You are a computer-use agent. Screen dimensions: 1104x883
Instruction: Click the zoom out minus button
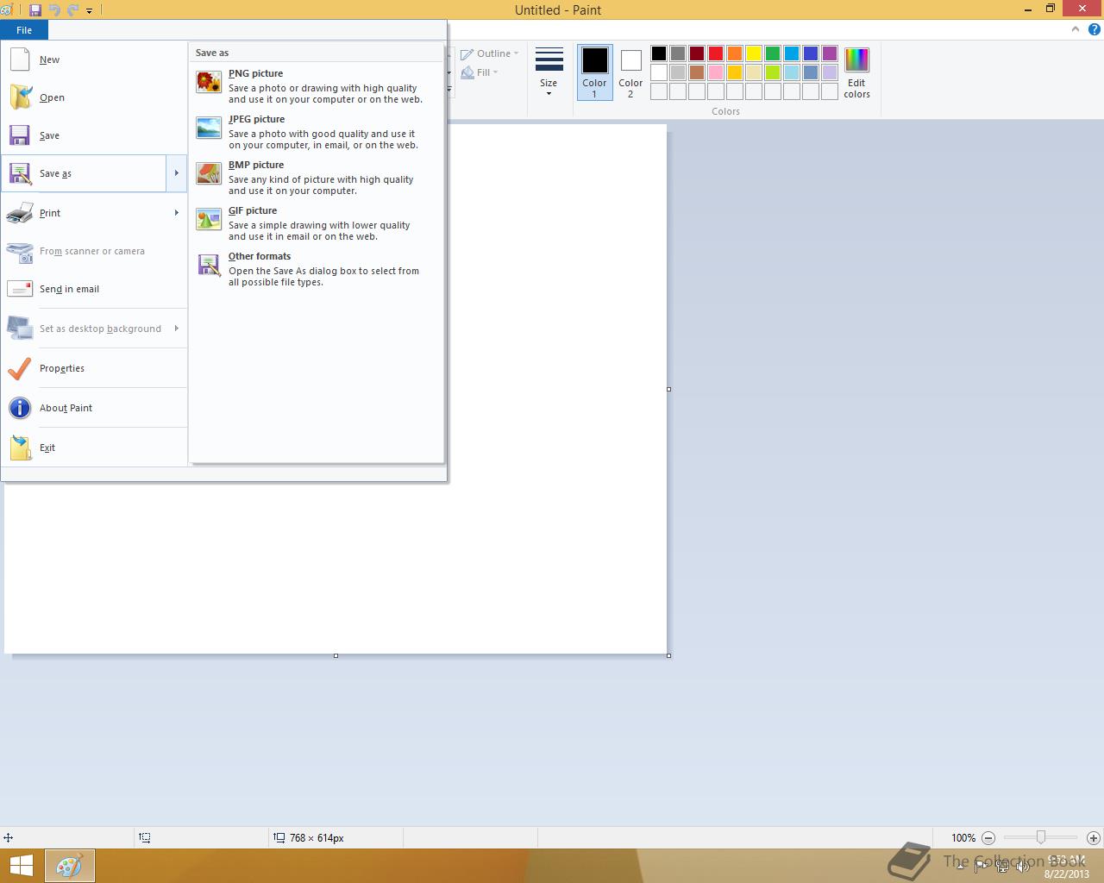(988, 837)
